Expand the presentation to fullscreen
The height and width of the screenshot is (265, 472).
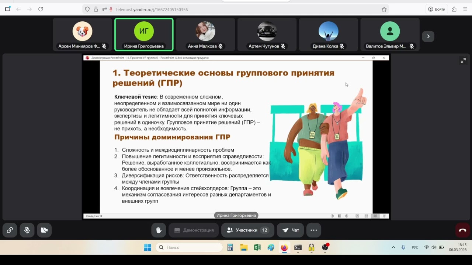coord(463,61)
